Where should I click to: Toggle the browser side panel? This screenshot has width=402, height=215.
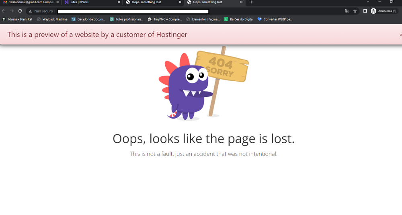coord(365,11)
